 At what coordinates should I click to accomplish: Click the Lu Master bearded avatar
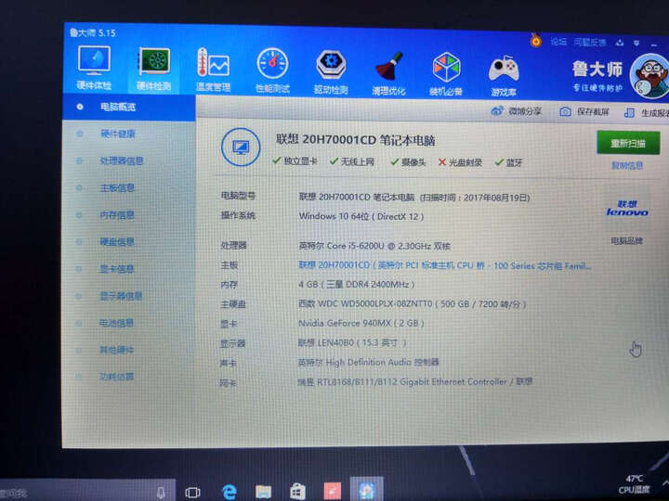point(649,77)
